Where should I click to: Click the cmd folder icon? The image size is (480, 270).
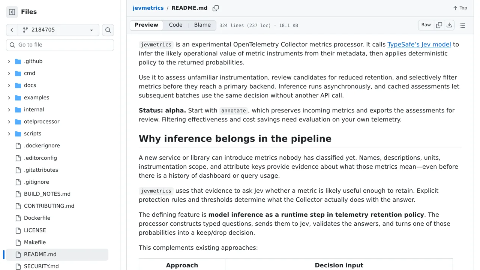[18, 73]
